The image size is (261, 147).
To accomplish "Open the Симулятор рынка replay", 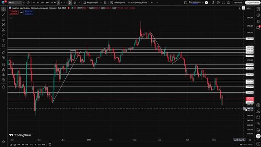I will [x=137, y=3].
